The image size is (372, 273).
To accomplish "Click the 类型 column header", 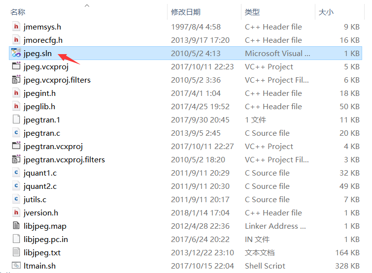I will click(252, 12).
